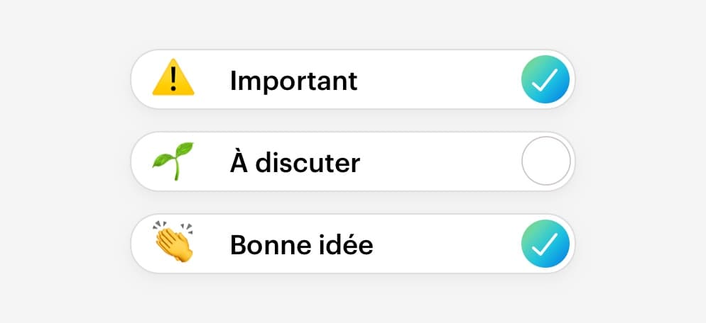Click the Important pill row background
The image size is (706, 323).
click(353, 79)
